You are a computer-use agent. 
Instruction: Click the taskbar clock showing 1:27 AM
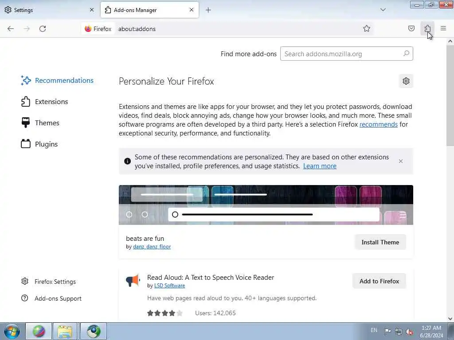(431, 332)
